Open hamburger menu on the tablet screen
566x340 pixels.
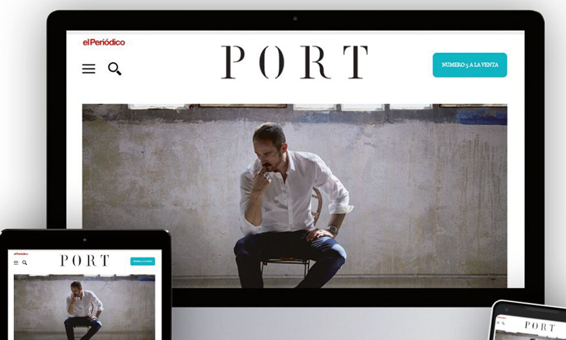tap(16, 263)
